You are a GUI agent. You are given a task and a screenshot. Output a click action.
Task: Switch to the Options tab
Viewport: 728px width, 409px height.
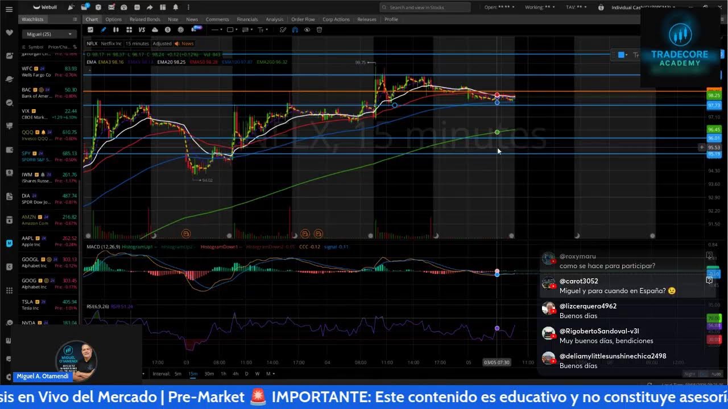[x=113, y=19]
